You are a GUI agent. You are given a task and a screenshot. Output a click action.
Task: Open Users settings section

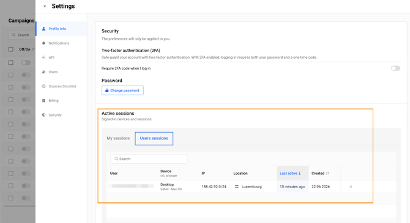[x=61, y=72]
